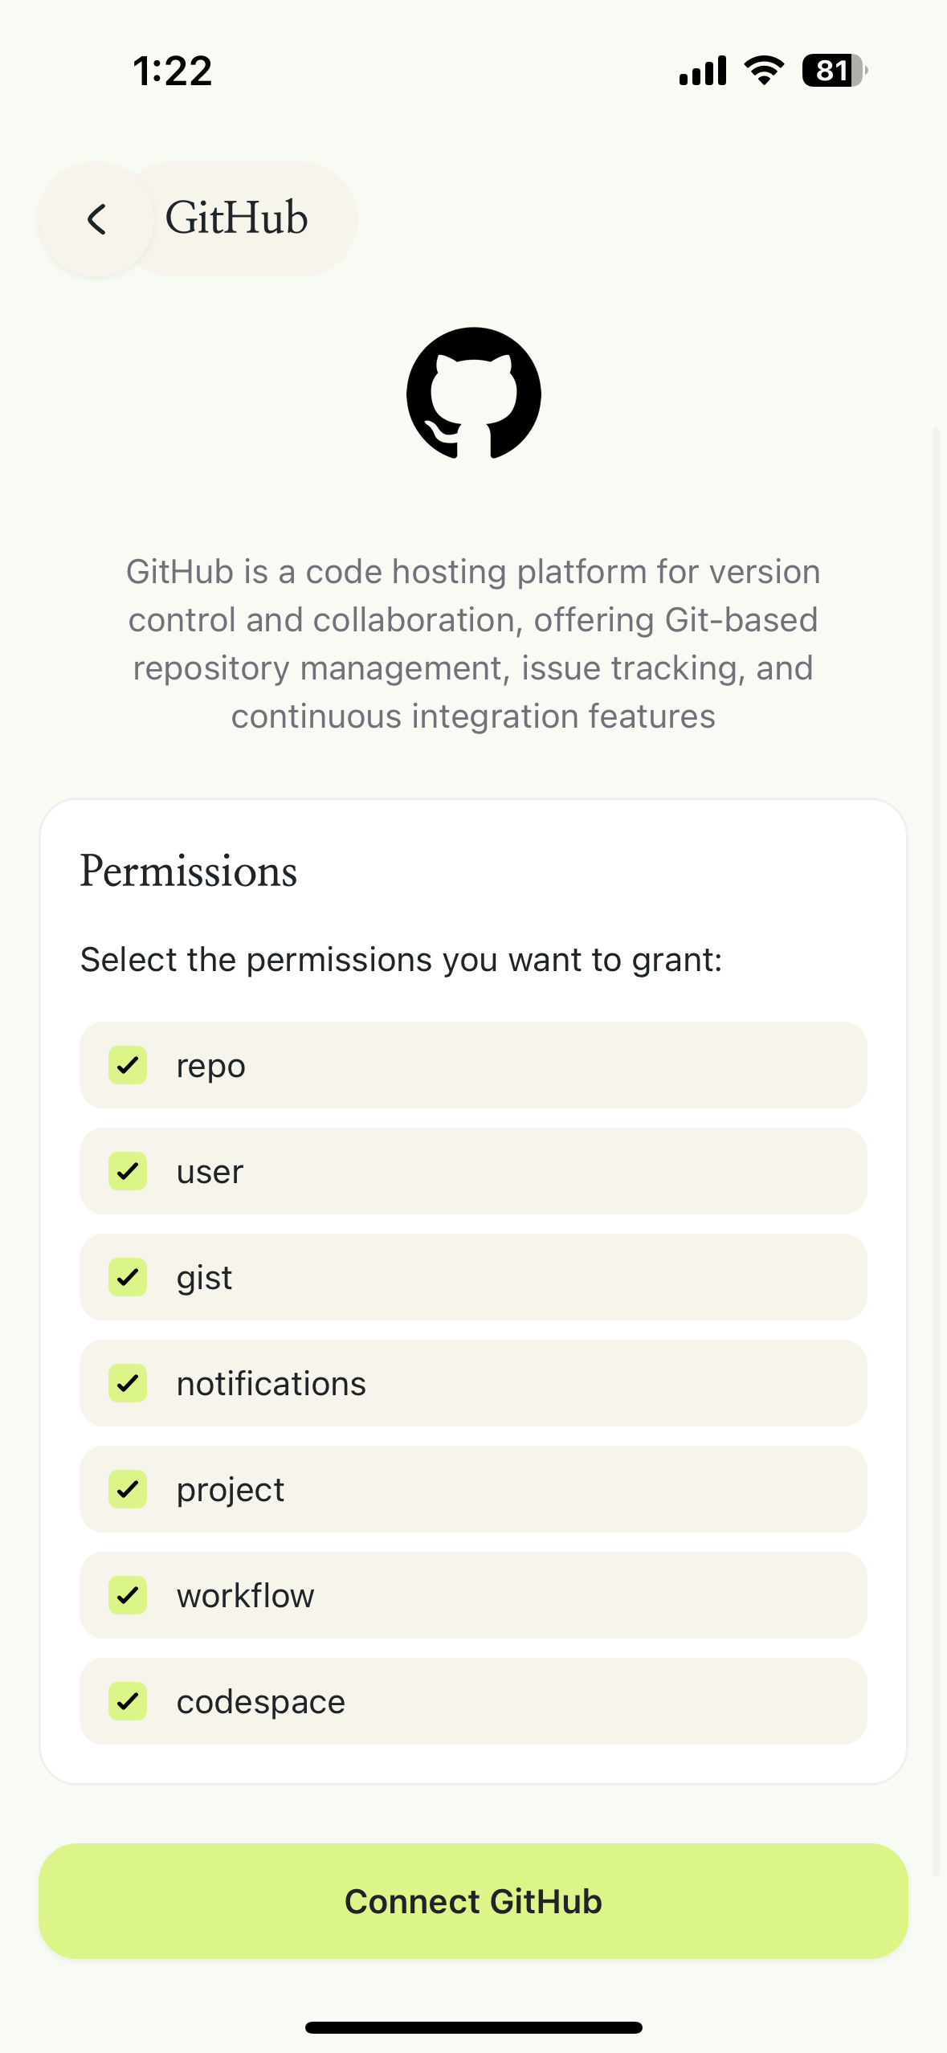947x2053 pixels.
Task: Tap the GitHub title pill
Action: coord(238,218)
